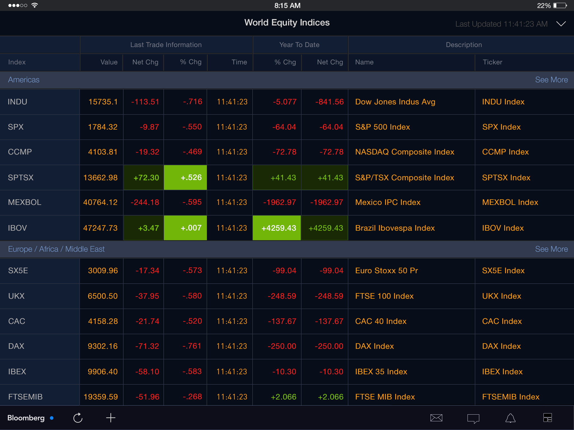This screenshot has width=574, height=430.
Task: Tap the highlighted +.007 percent change cell
Action: pos(185,228)
